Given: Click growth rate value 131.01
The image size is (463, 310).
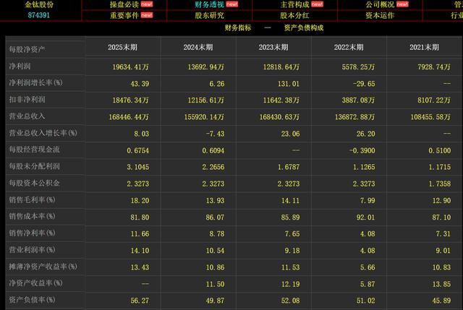Looking at the screenshot, I should [289, 84].
